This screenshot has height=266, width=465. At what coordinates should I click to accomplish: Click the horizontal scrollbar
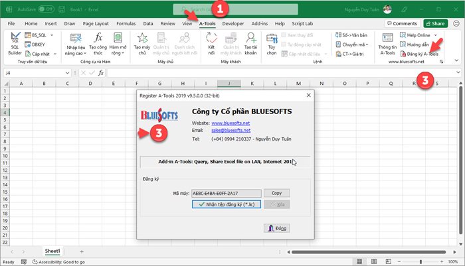368,252
